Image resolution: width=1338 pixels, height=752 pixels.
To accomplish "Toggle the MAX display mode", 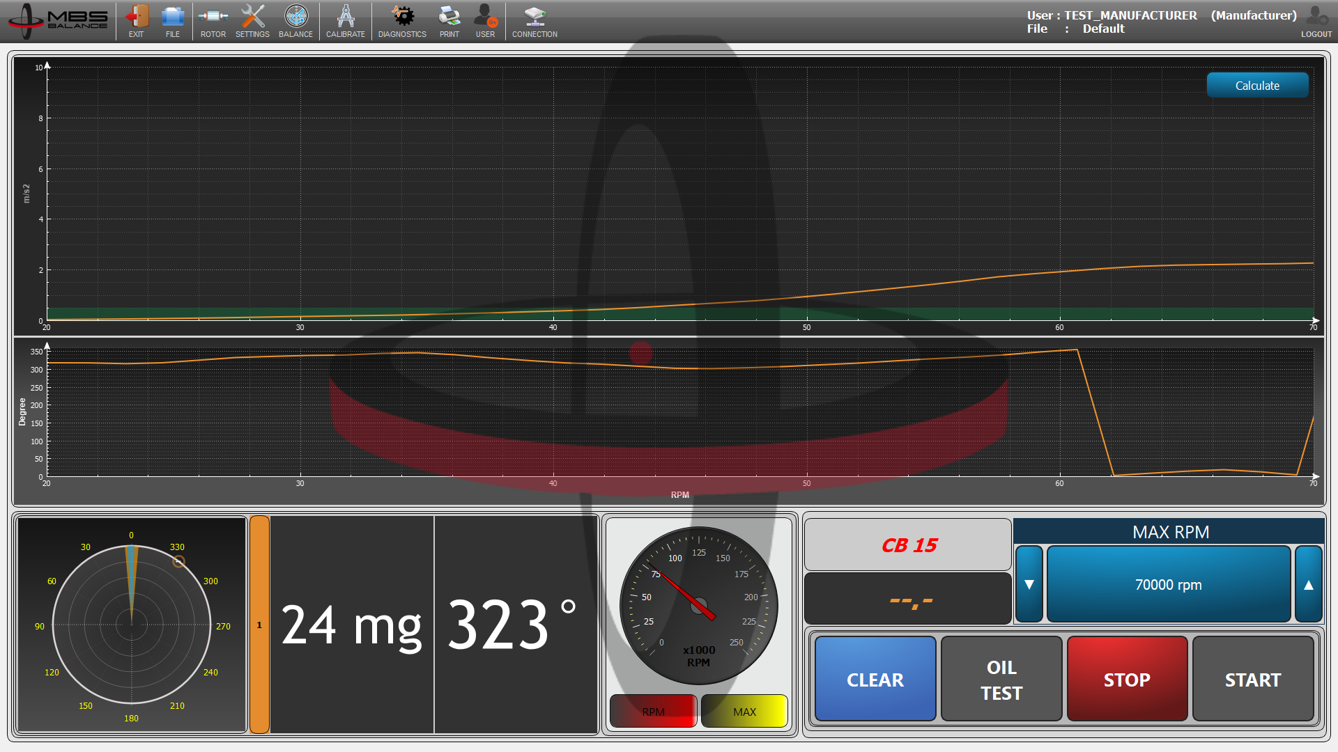I will pyautogui.click(x=744, y=711).
